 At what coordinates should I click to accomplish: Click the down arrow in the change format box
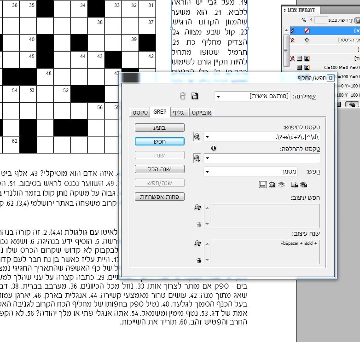(x=207, y=260)
